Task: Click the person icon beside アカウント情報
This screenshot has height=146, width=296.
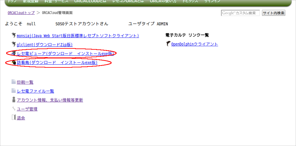Action: point(14,99)
